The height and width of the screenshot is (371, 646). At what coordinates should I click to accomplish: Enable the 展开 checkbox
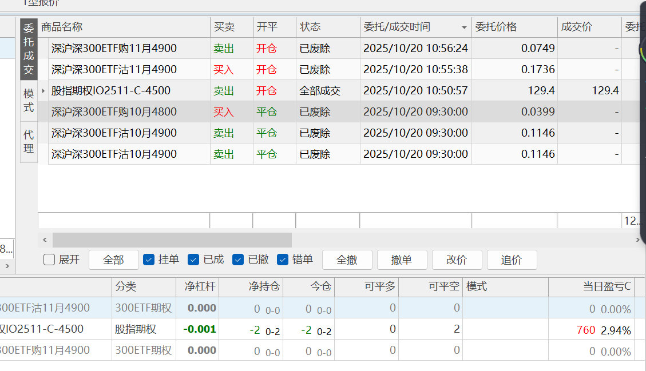pyautogui.click(x=50, y=260)
